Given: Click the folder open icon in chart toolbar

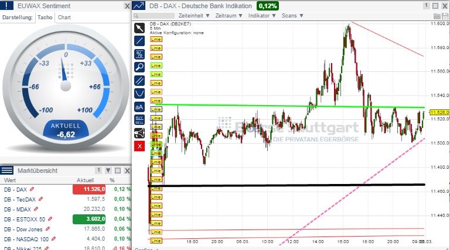Looking at the screenshot, I should point(437,16).
